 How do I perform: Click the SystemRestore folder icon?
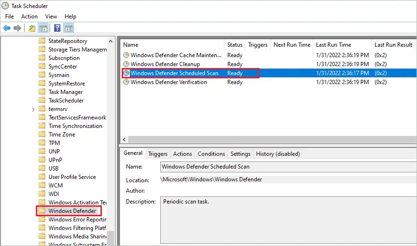[42, 83]
